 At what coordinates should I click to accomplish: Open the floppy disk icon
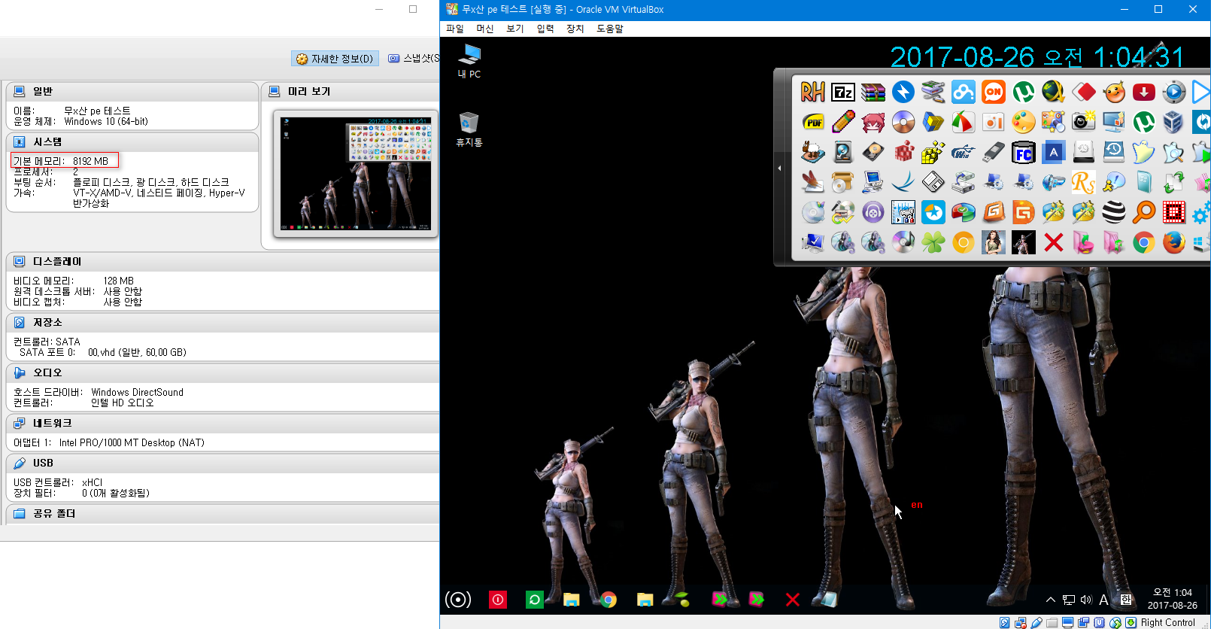(933, 182)
